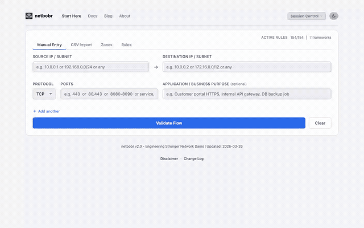Switch to the Rules tab
The image size is (364, 228).
(x=126, y=44)
